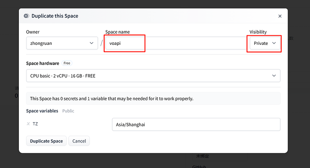Click the Duplicate Space button

pos(46,141)
